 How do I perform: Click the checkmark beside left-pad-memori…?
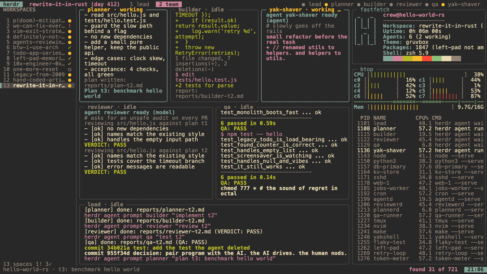(69, 58)
